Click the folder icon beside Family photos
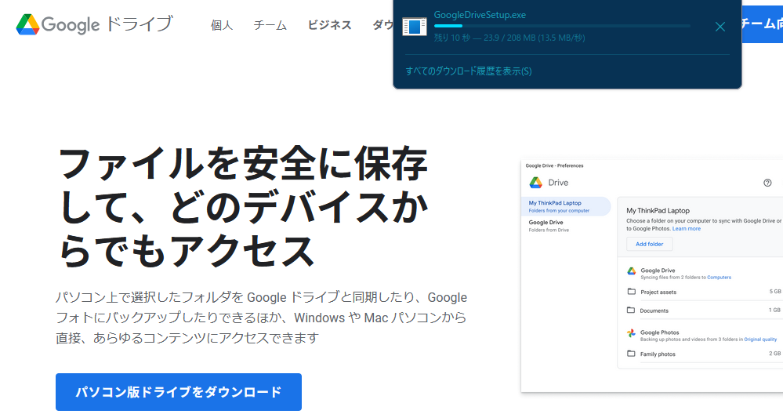Screen dimensions: 783x414 tap(631, 354)
